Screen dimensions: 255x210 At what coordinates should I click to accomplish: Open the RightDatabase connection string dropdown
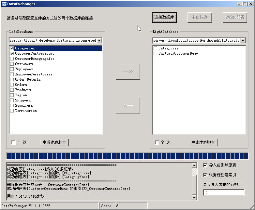[243, 40]
